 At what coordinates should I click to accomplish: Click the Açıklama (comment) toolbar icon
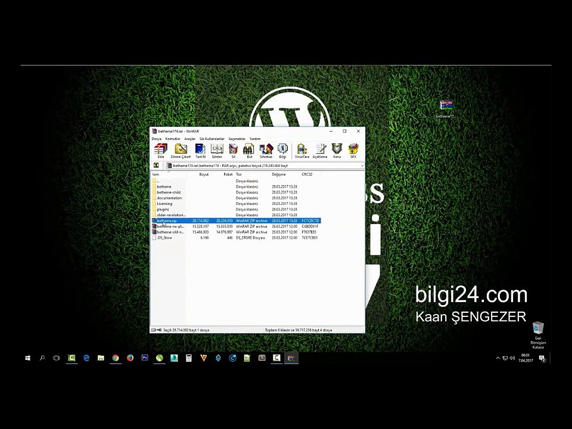pyautogui.click(x=320, y=151)
